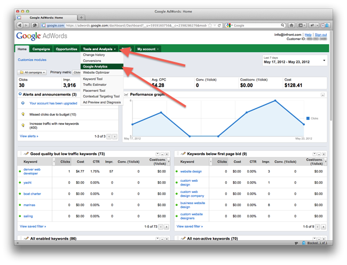Click the Blocked status bar icon
This screenshot has width=347, height=265.
point(304,243)
